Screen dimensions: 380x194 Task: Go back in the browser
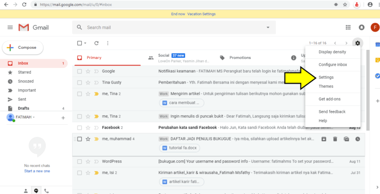(x=6, y=4)
